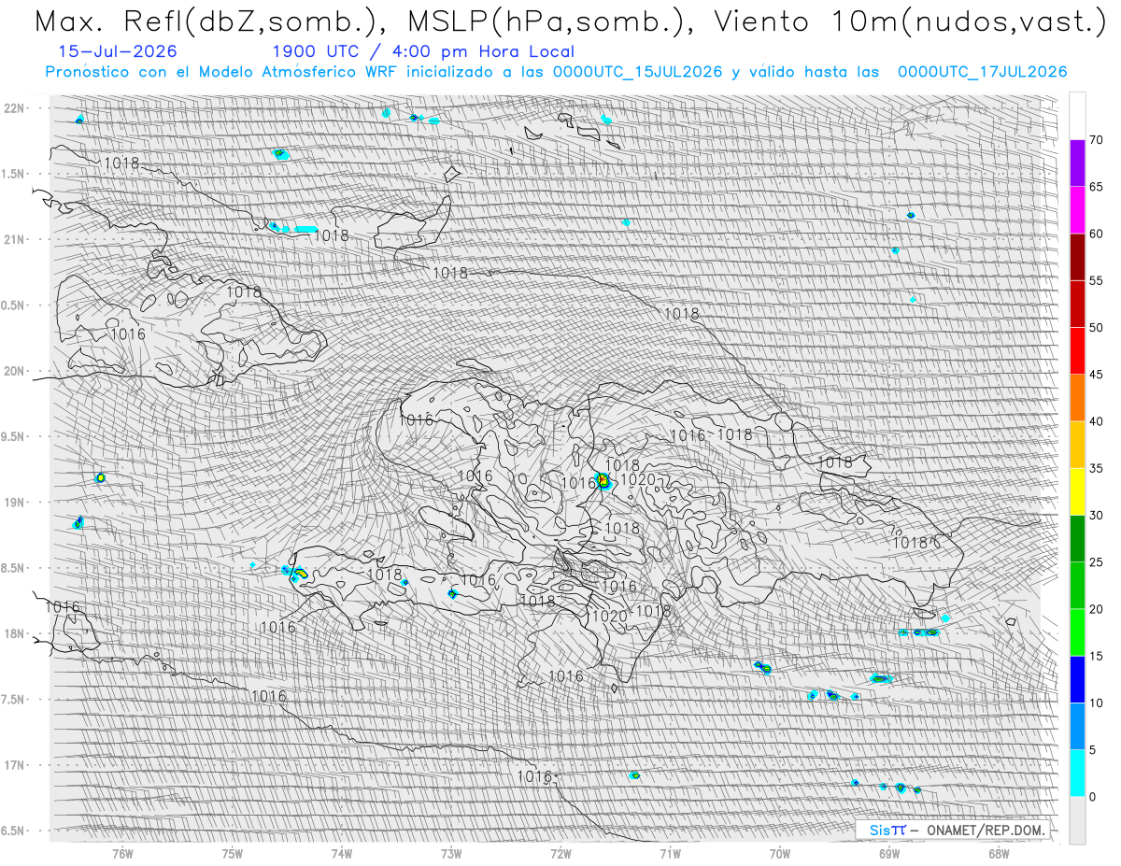
Task: Click the '21N' latitude label
Action: point(15,240)
